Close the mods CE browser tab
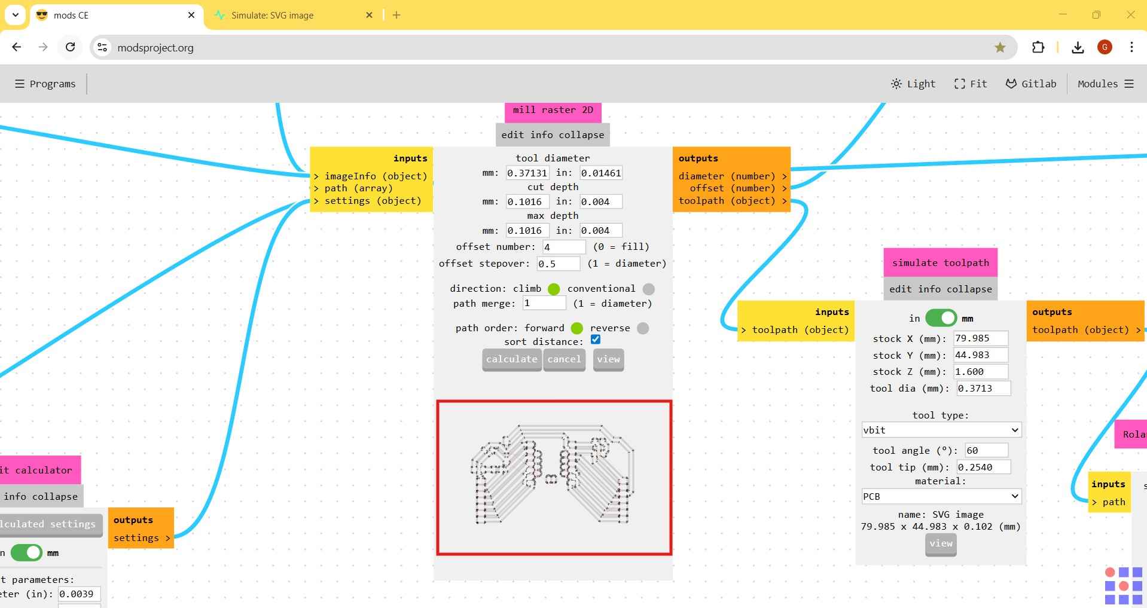The image size is (1147, 608). [x=191, y=15]
